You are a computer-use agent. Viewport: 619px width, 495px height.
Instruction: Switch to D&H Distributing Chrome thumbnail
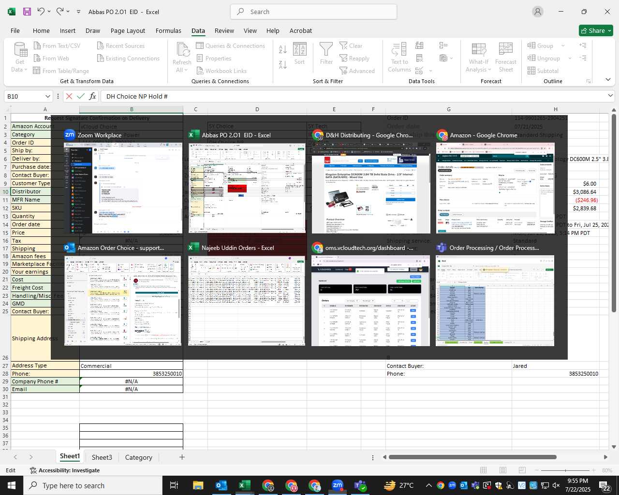[x=370, y=182]
